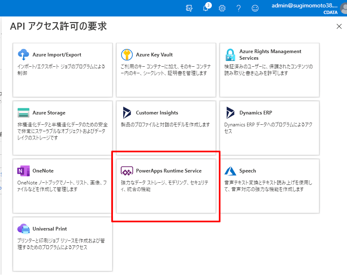Choose the Universal Print description text
The image size is (347, 275).
62,244
